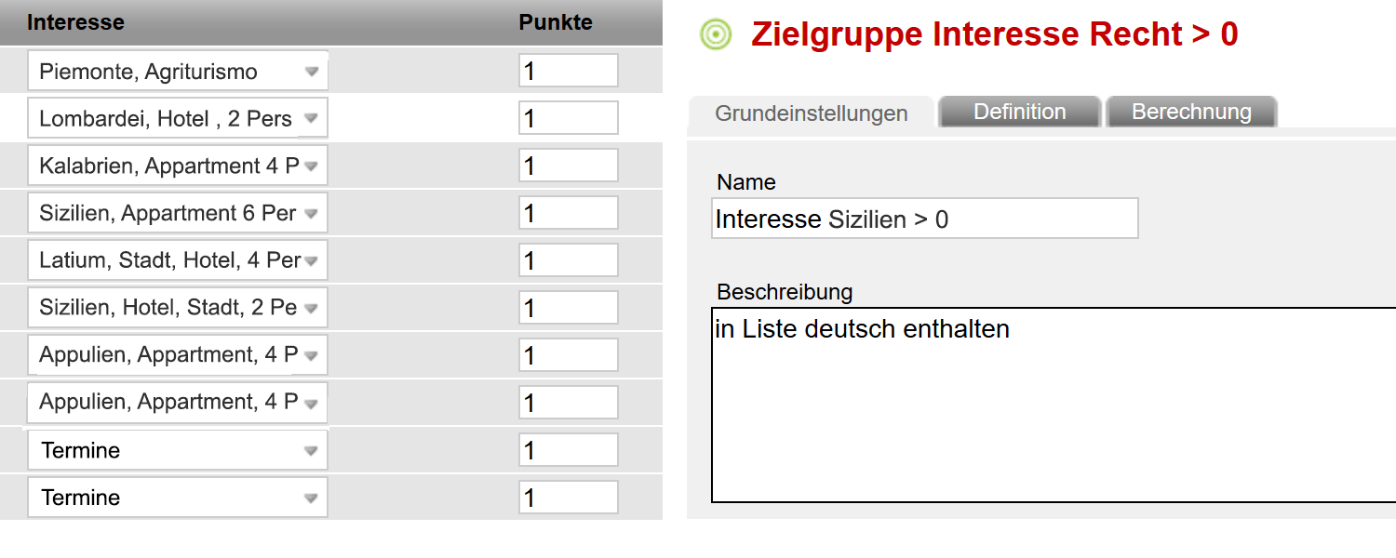1396x558 pixels.
Task: Open the first Termine dropdown
Action: click(x=178, y=450)
